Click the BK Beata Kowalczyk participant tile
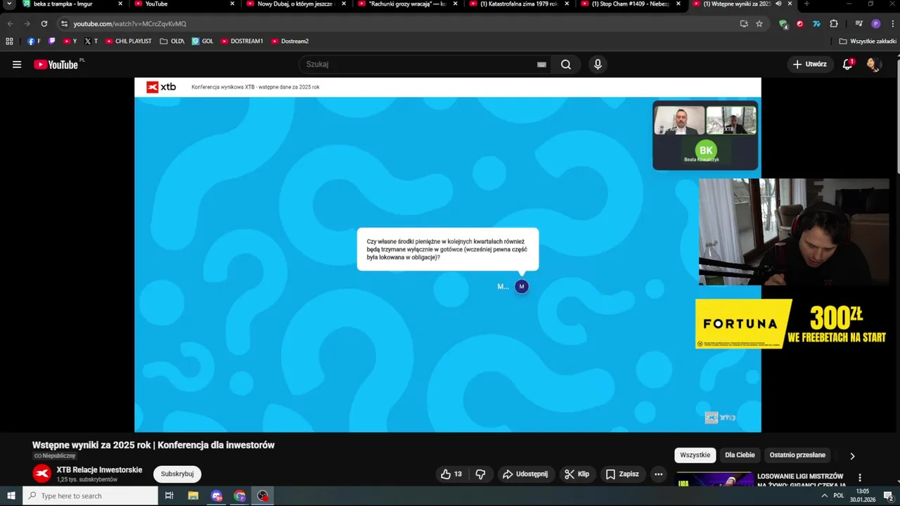The image size is (900, 506). (705, 153)
